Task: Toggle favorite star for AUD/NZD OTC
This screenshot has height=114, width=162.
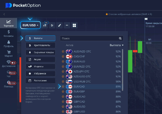Action: coord(63,52)
